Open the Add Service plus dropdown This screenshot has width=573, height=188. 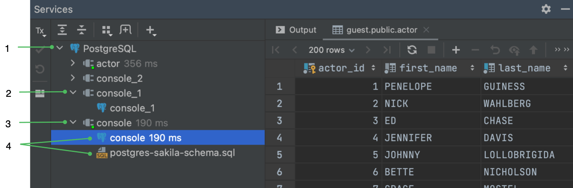coord(151,30)
